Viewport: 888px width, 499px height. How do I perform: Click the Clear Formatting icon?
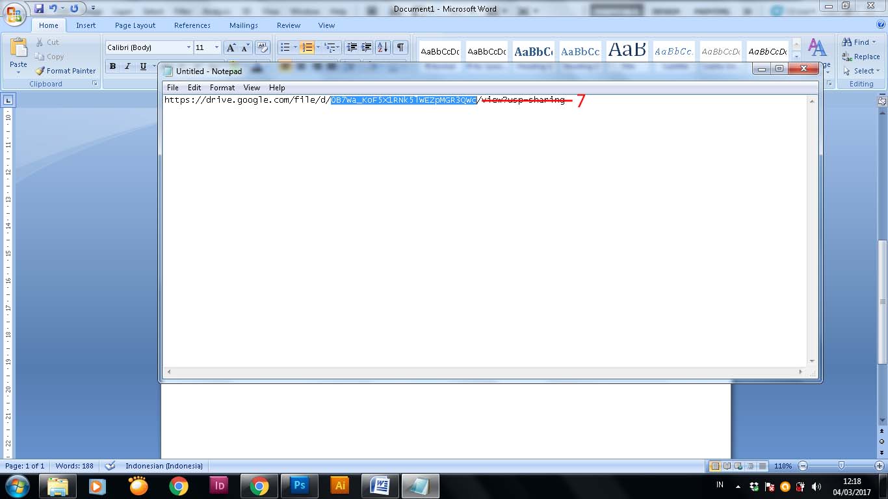point(263,47)
